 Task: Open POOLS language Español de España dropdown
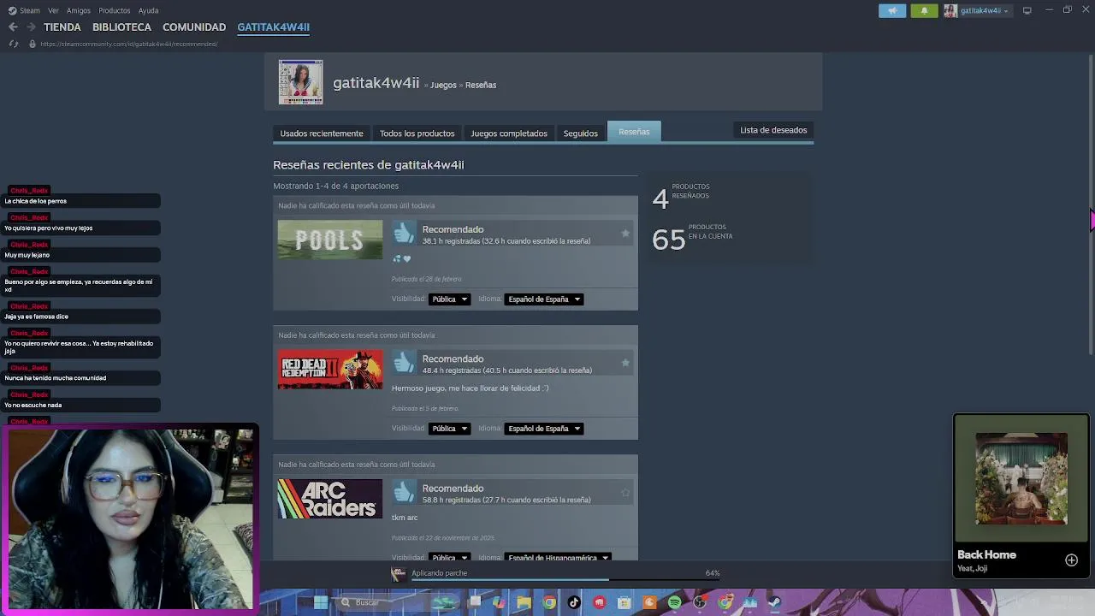coord(544,299)
